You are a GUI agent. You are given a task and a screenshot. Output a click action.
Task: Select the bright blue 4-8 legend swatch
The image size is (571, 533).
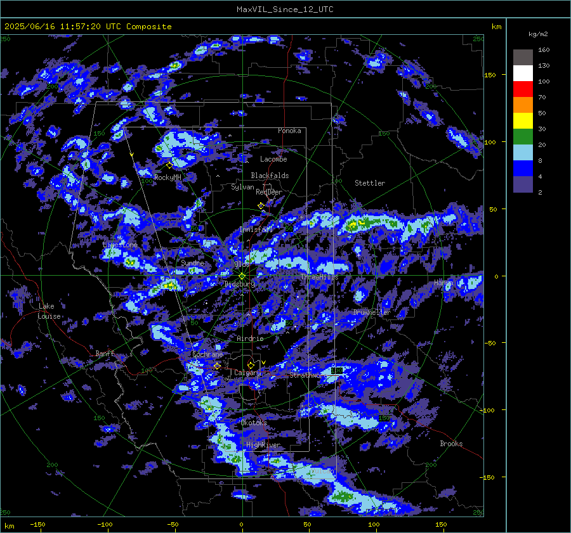point(523,169)
